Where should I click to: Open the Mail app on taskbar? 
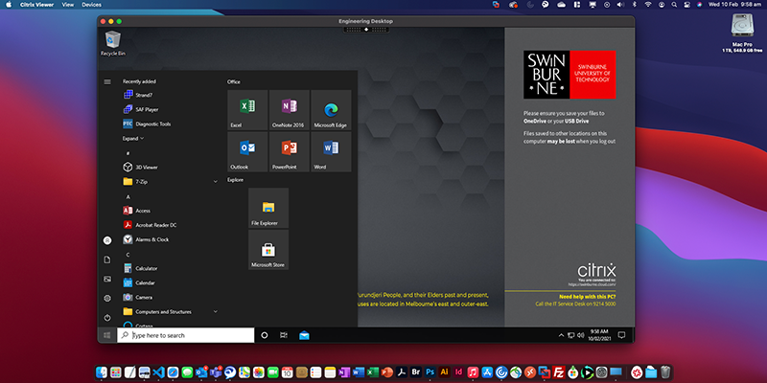point(304,335)
